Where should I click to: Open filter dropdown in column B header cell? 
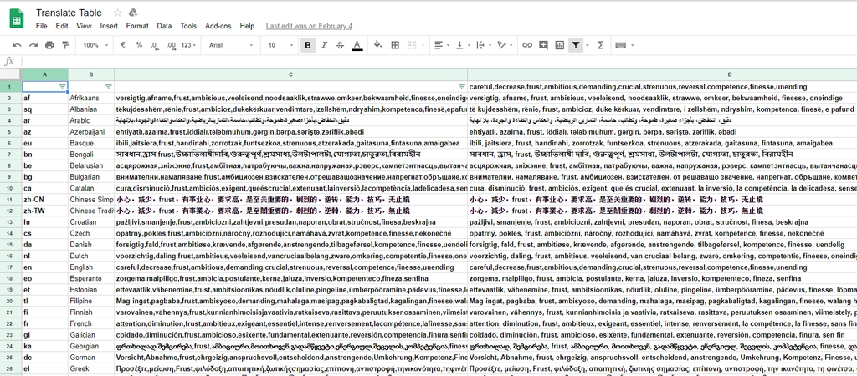(x=108, y=86)
